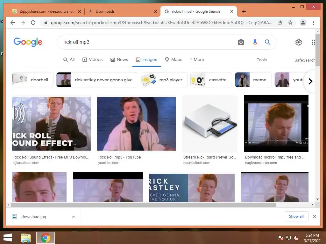
Task: Submit search with the magnifier icon
Action: (267, 42)
